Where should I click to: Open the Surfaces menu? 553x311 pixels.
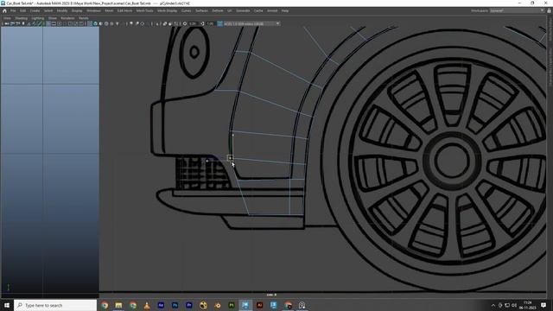pyautogui.click(x=201, y=11)
